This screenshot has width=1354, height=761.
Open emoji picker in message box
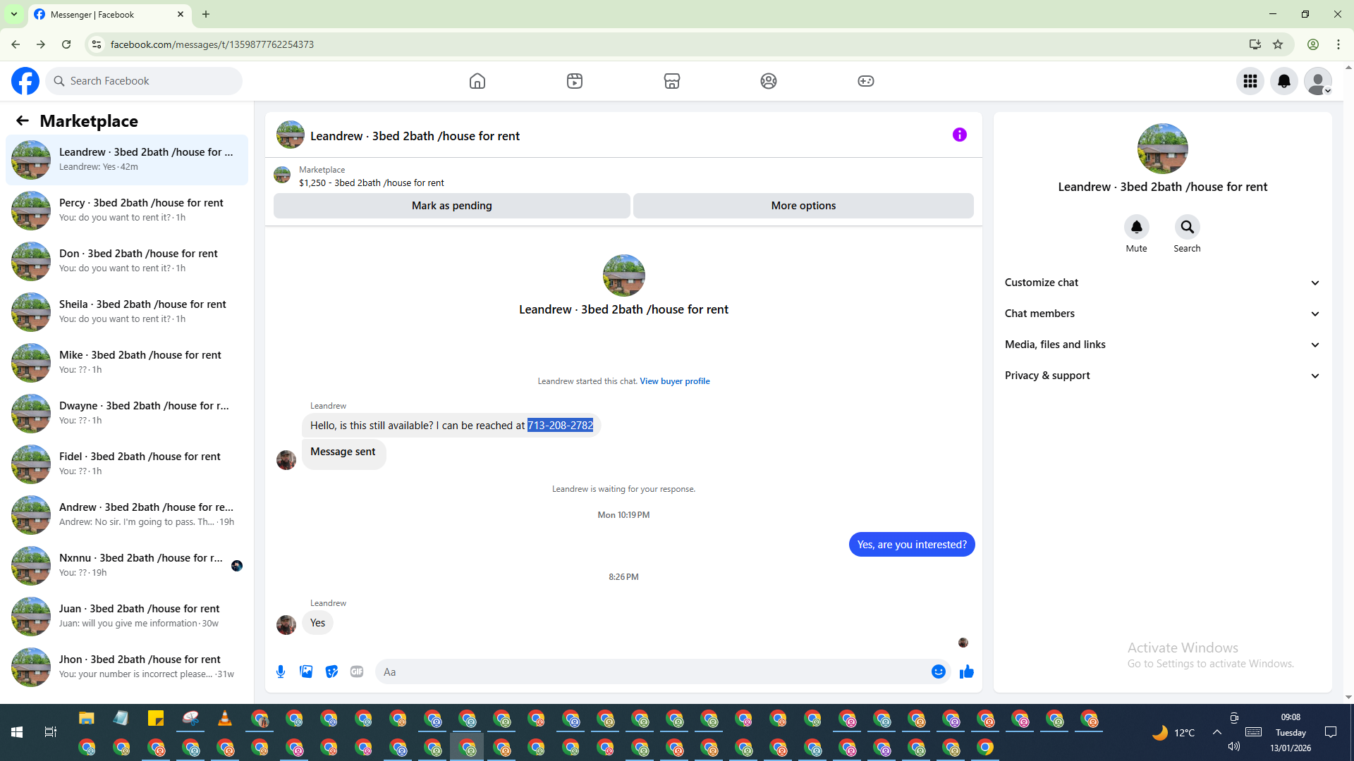tap(938, 672)
